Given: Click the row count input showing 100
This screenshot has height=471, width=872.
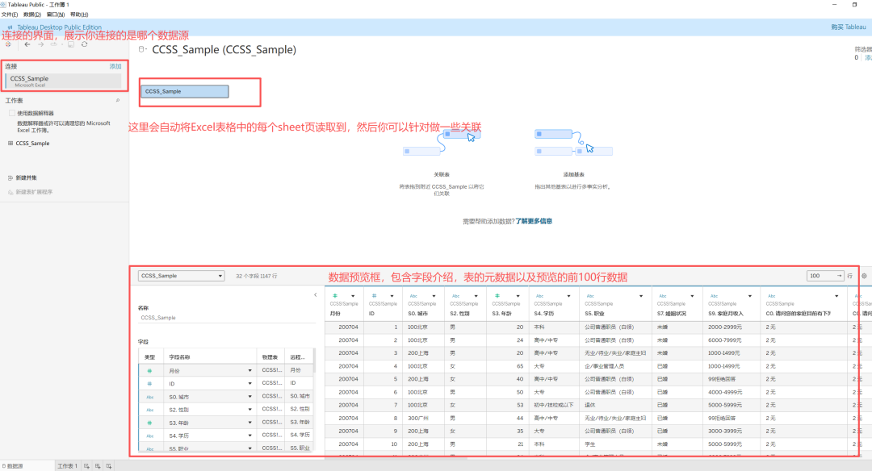Looking at the screenshot, I should pyautogui.click(x=825, y=276).
